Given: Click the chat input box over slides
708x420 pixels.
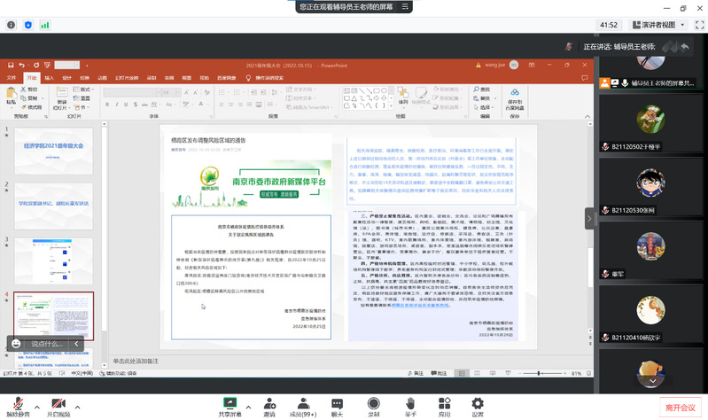Looking at the screenshot, I should click(46, 344).
